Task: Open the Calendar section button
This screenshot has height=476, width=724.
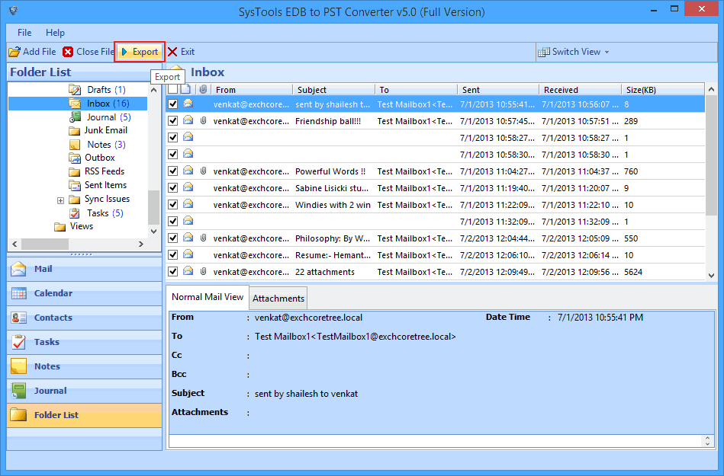Action: 85,293
